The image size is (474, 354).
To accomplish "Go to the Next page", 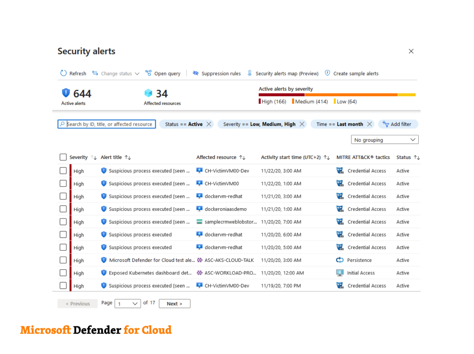I will (x=174, y=304).
